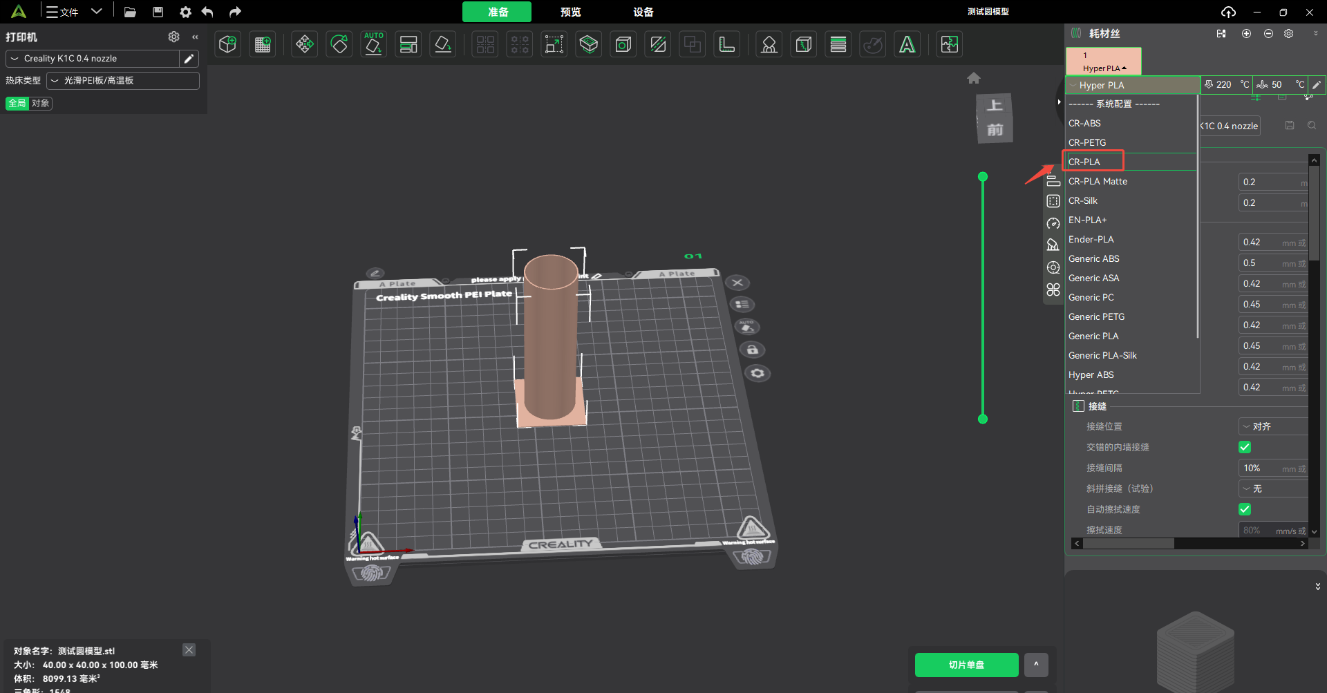
Task: Click the plate close X button
Action: (x=737, y=283)
